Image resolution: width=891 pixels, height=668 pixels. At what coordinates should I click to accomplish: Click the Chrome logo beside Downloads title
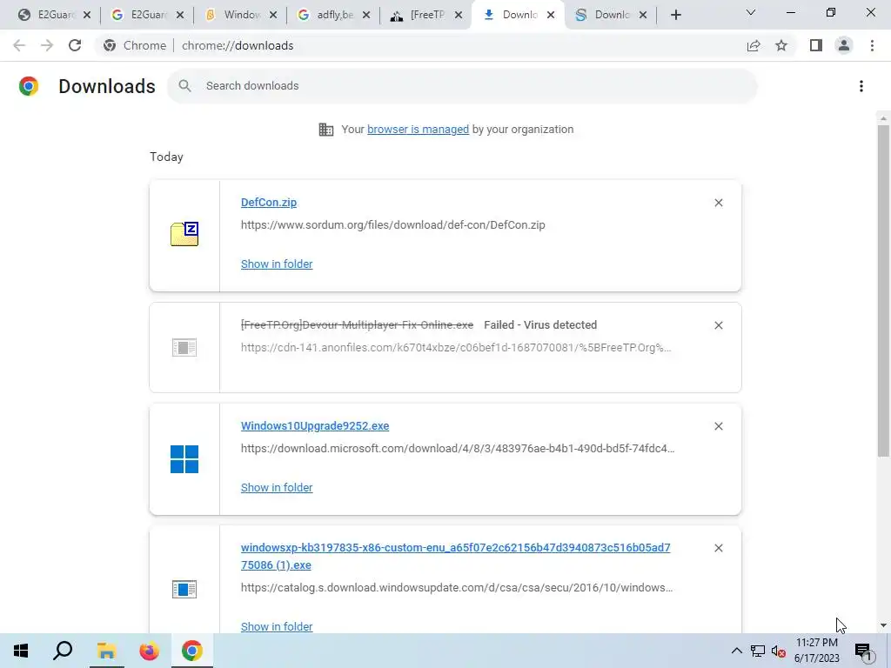click(29, 86)
